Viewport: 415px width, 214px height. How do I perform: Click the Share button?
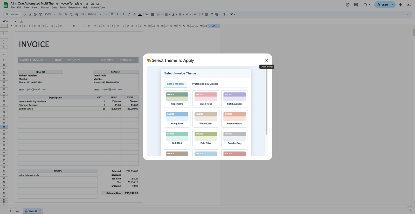tap(383, 5)
